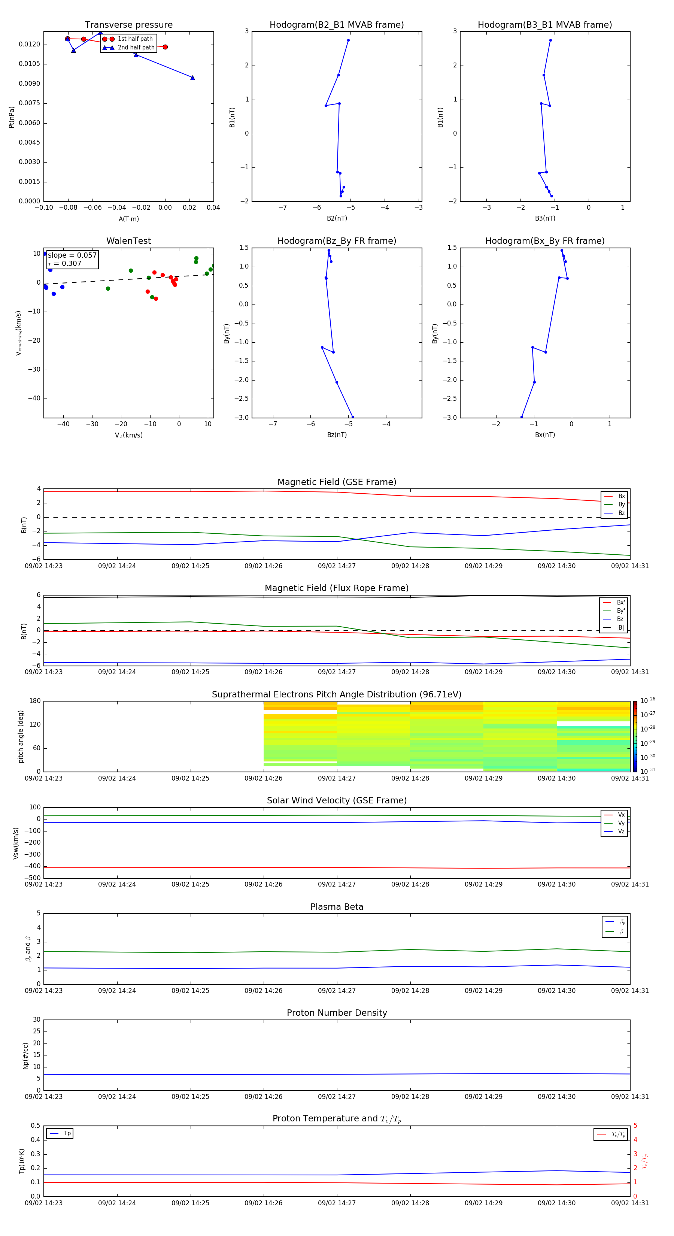Select Bx' in flux rope legend
The image size is (674, 1236).
pyautogui.click(x=614, y=603)
